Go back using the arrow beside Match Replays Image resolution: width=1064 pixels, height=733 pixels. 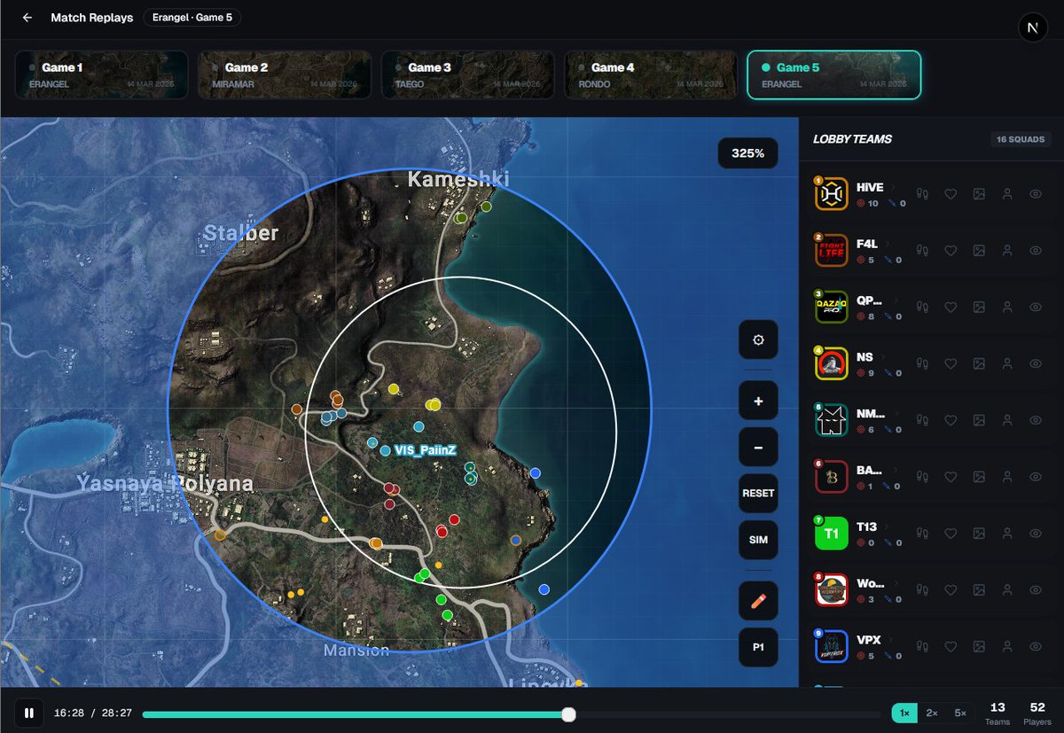pyautogui.click(x=27, y=18)
